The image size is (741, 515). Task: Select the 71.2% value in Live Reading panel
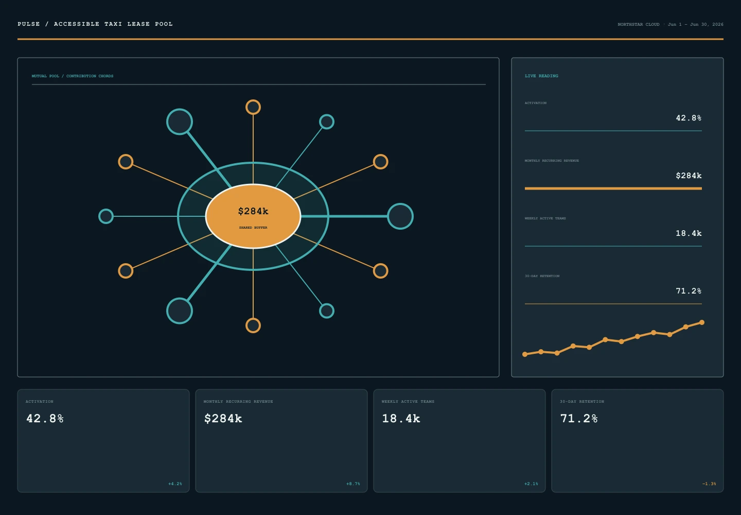coord(689,291)
